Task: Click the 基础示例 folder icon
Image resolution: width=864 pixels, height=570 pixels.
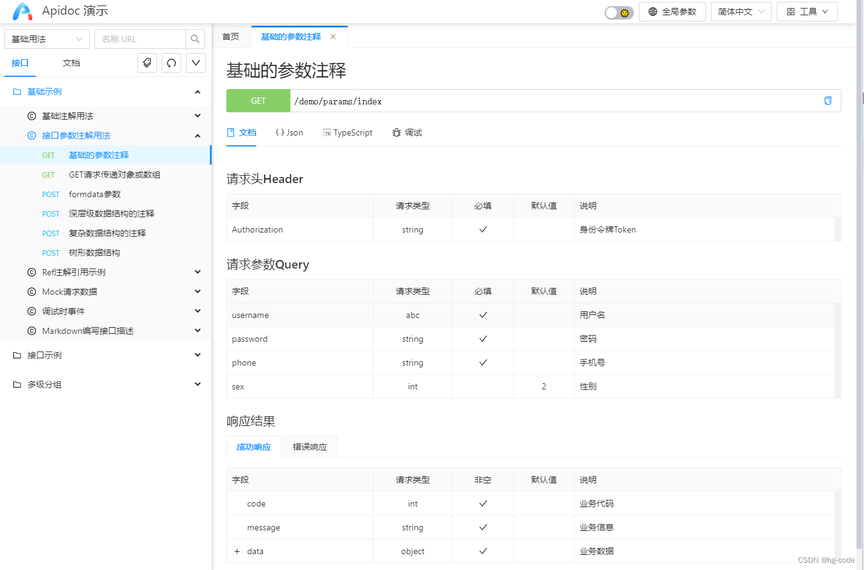Action: (x=17, y=92)
